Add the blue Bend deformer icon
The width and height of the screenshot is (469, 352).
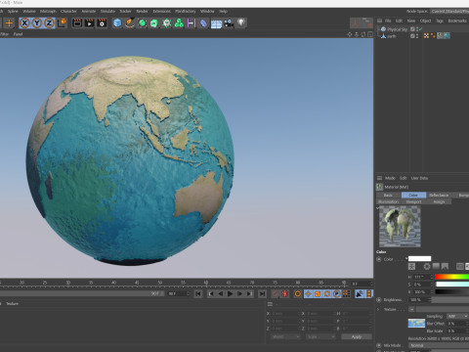pos(203,23)
